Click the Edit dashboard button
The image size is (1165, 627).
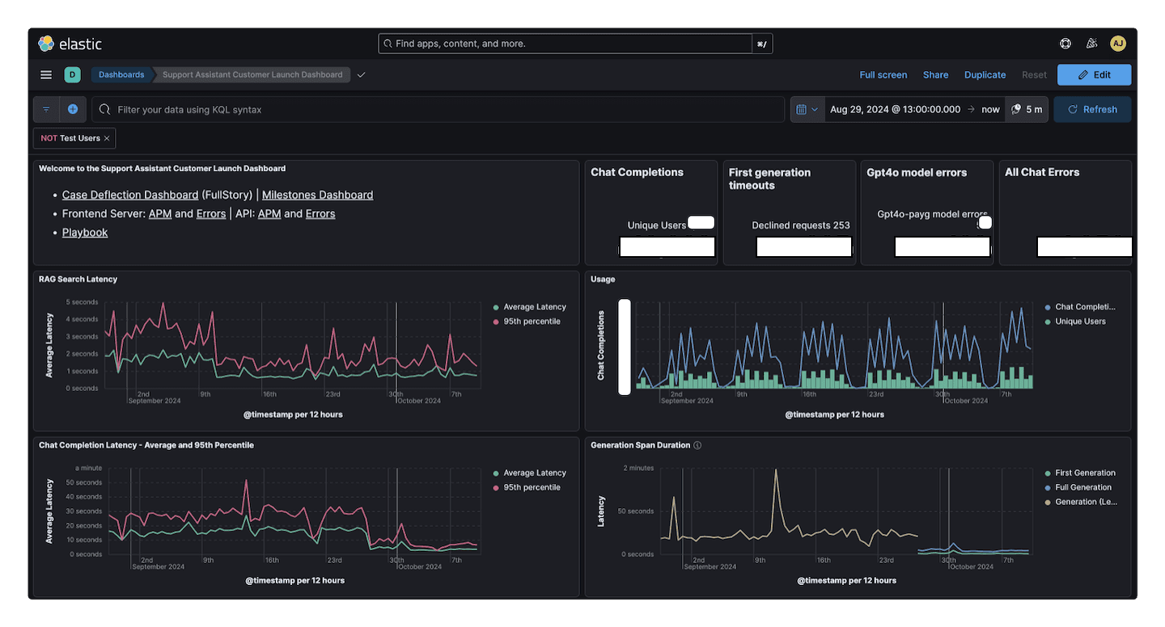1094,74
